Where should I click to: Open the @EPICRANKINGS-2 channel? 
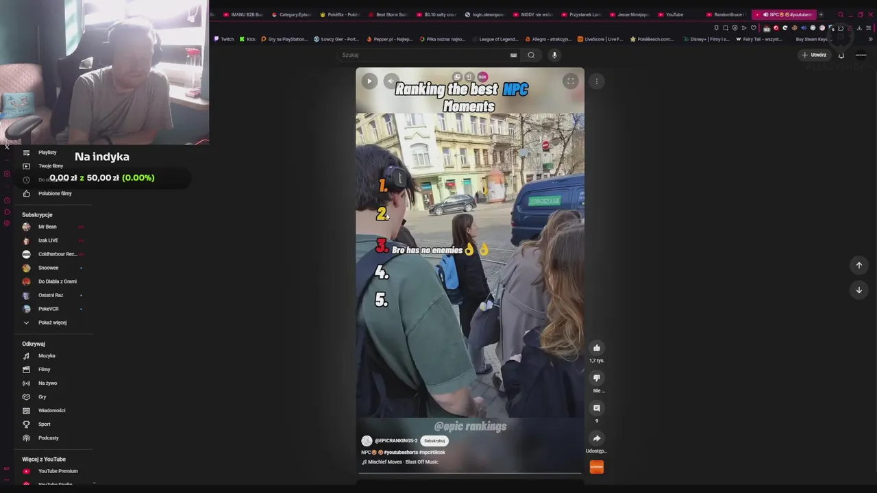pyautogui.click(x=395, y=441)
